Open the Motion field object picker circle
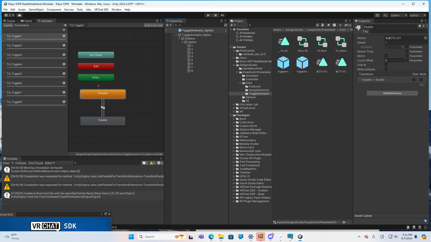The width and height of the screenshot is (431, 242). pos(425,38)
